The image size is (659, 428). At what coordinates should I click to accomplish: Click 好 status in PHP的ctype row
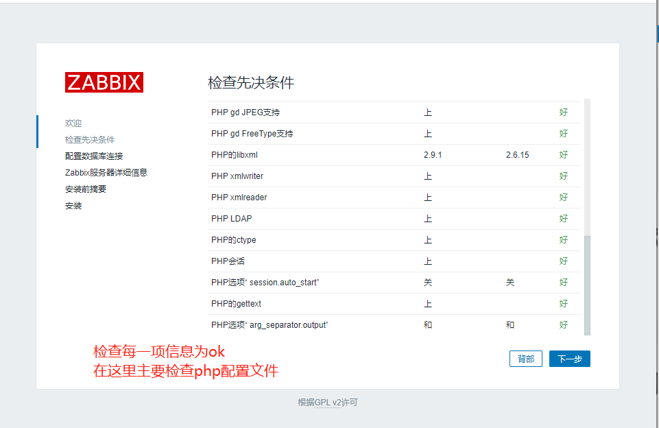click(564, 240)
